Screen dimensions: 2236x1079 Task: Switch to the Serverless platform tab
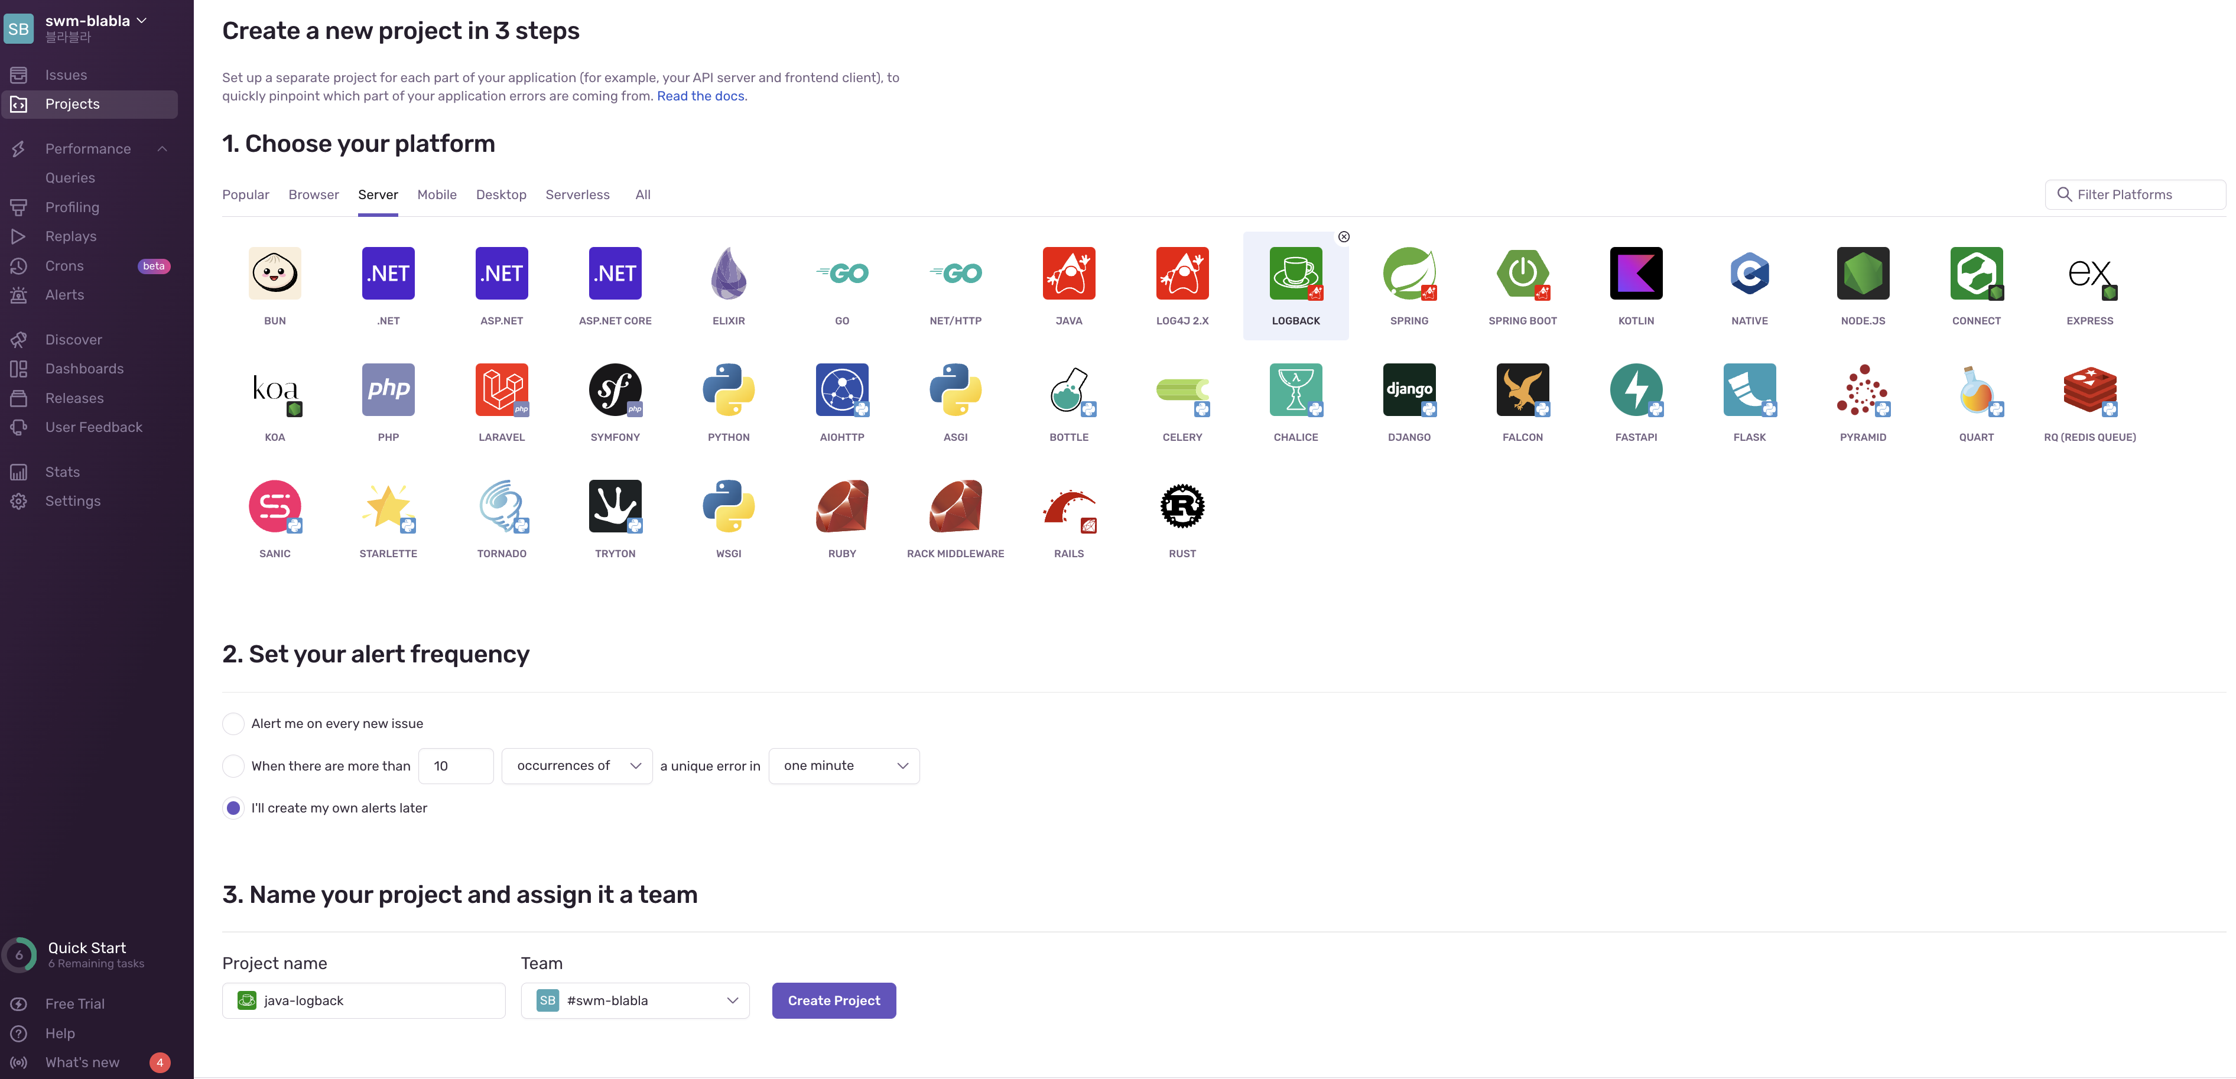point(577,194)
